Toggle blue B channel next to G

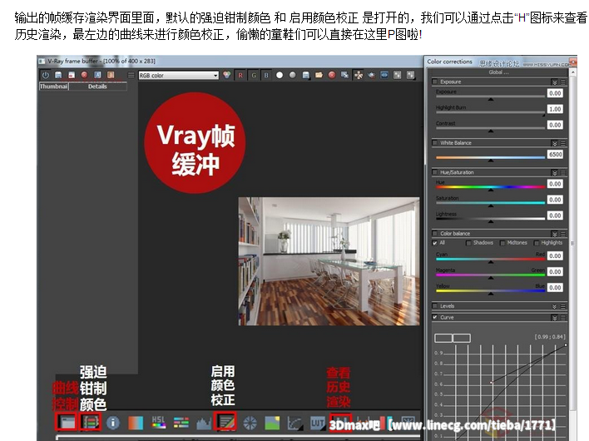tap(266, 75)
